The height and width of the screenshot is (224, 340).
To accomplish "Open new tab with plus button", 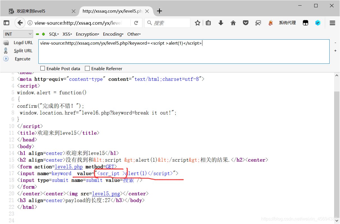I will pyautogui.click(x=159, y=11).
